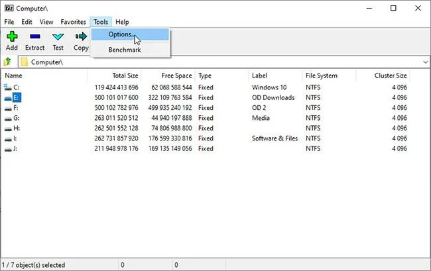This screenshot has width=431, height=271.
Task: Click the Windows 10 label cell
Action: click(269, 87)
